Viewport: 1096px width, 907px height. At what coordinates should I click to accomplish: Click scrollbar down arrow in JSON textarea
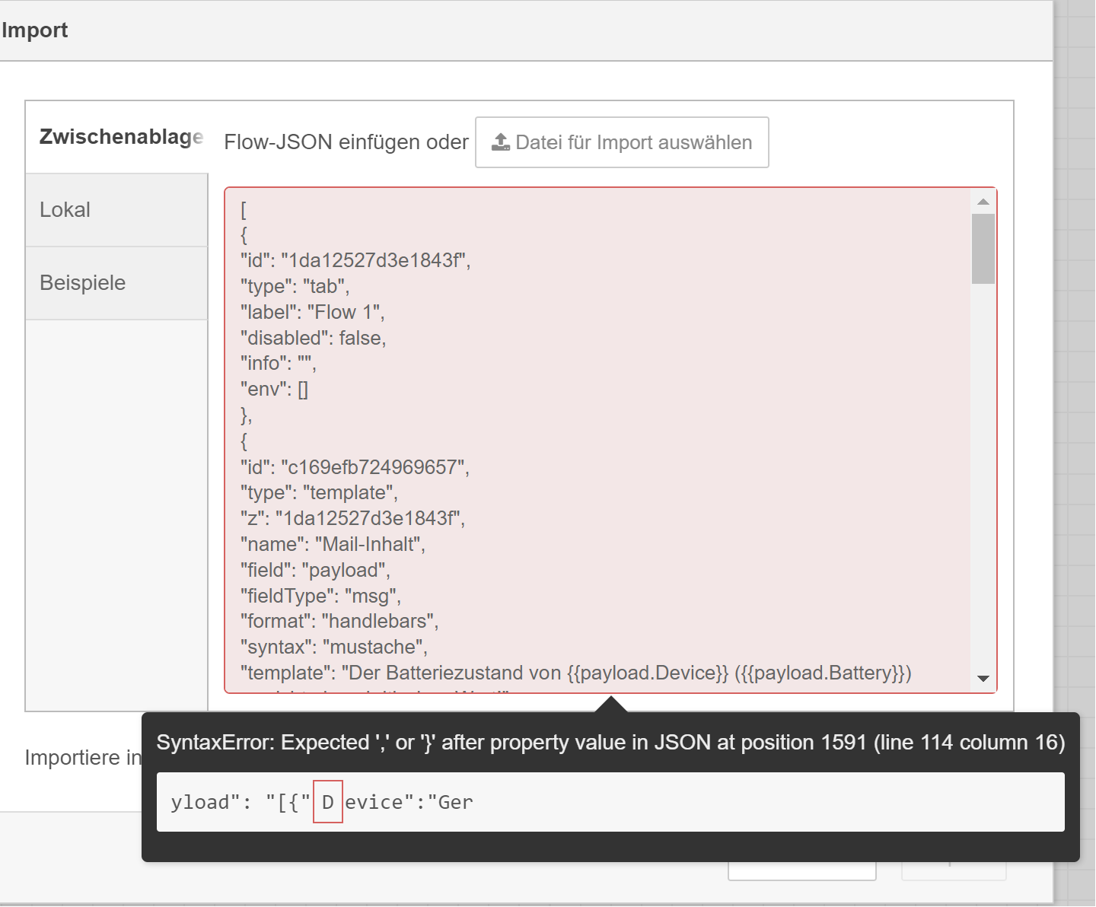click(x=983, y=679)
